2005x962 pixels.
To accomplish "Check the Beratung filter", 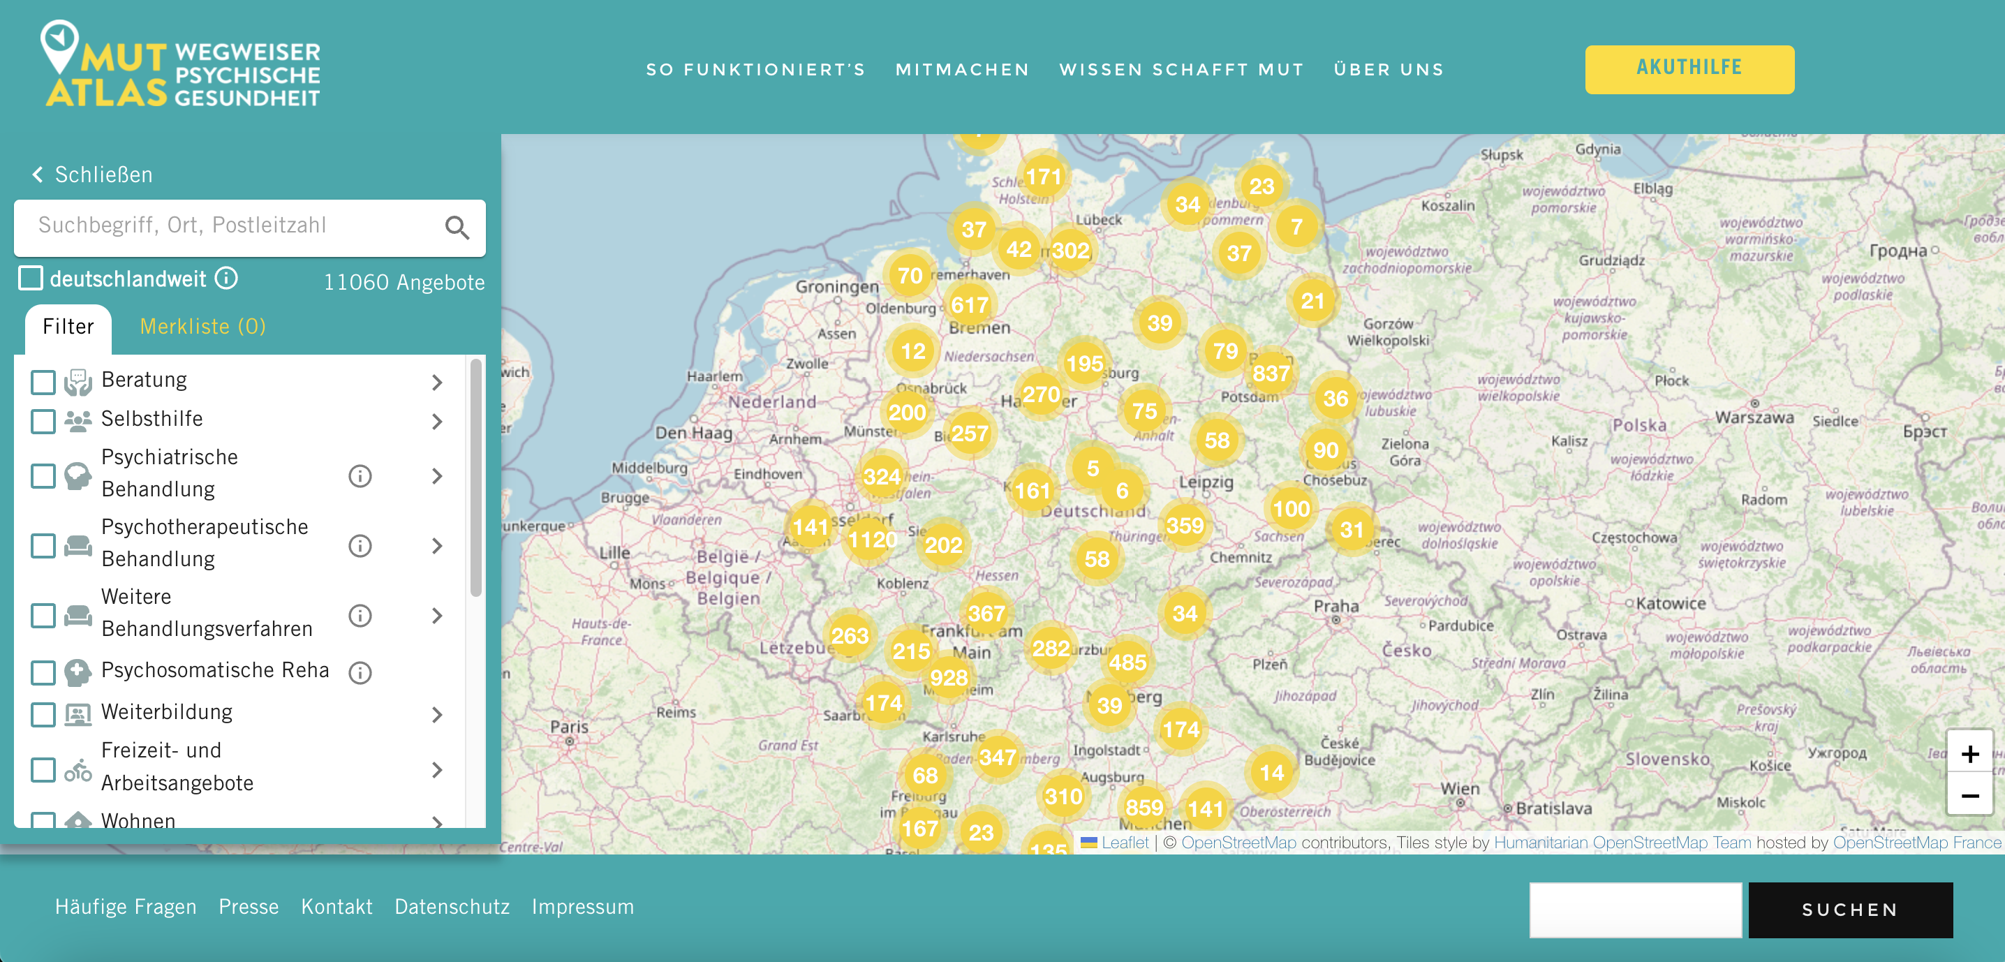I will click(43, 382).
